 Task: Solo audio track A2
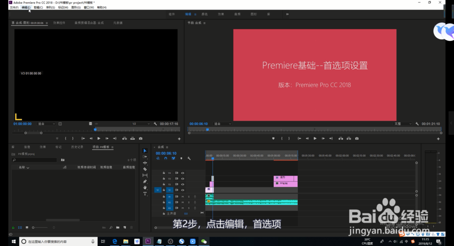[x=189, y=202]
